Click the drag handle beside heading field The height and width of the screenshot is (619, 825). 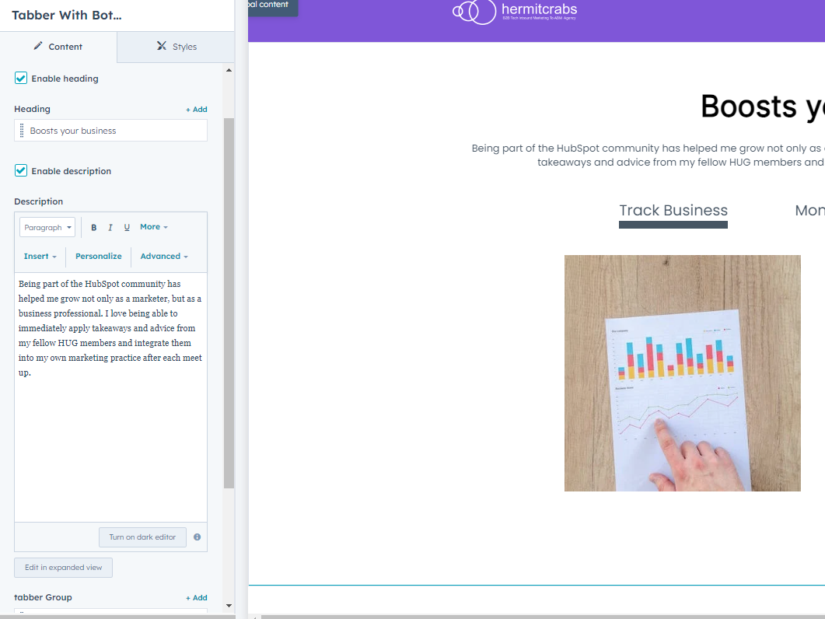click(22, 131)
